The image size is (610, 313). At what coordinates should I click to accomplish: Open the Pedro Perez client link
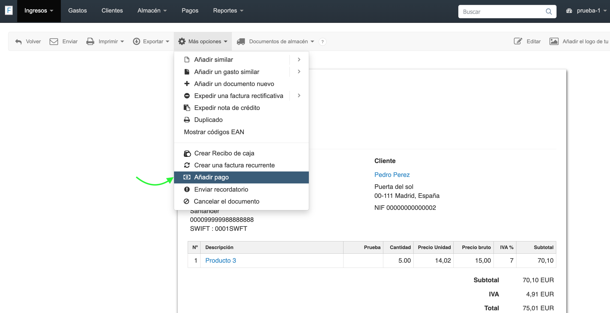coord(392,175)
